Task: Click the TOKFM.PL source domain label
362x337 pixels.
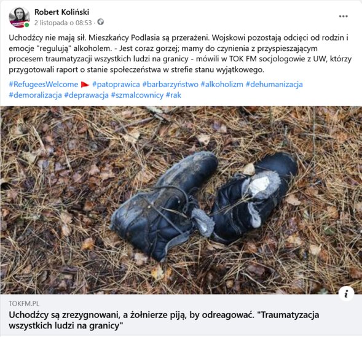Action: (x=24, y=303)
